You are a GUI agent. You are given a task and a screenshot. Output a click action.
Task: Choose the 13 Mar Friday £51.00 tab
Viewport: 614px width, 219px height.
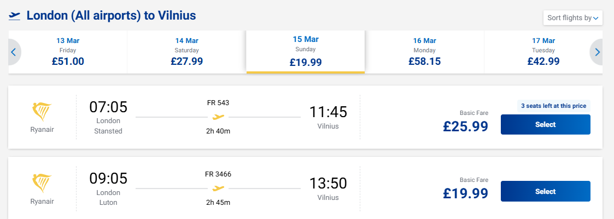(68, 52)
